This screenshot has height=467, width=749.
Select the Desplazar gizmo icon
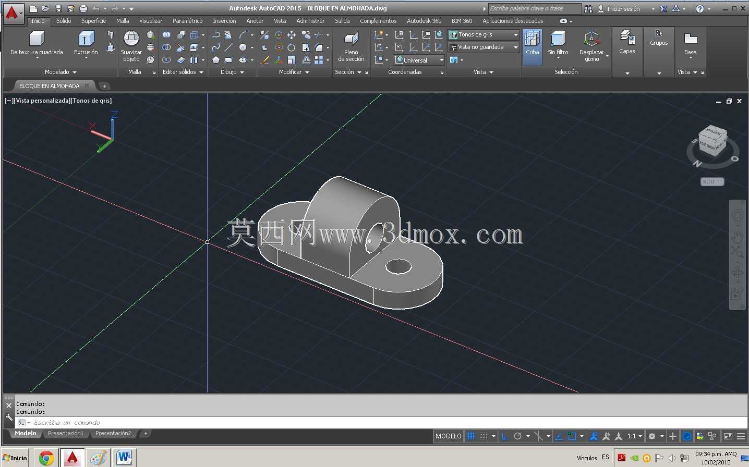591,39
